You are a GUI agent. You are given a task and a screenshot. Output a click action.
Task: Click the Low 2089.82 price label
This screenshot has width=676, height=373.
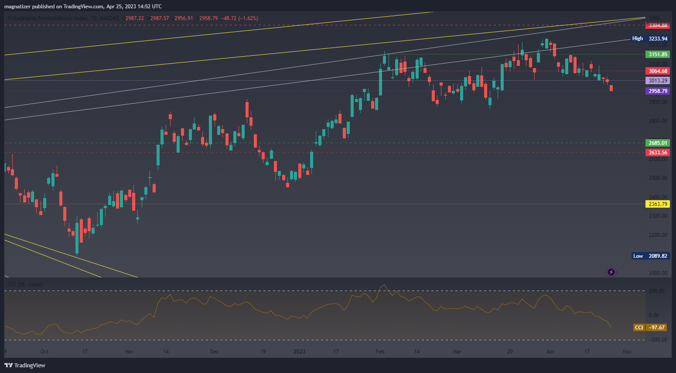click(x=650, y=256)
